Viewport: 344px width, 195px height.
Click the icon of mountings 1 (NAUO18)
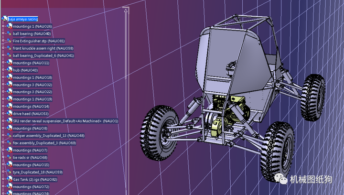click(9, 77)
